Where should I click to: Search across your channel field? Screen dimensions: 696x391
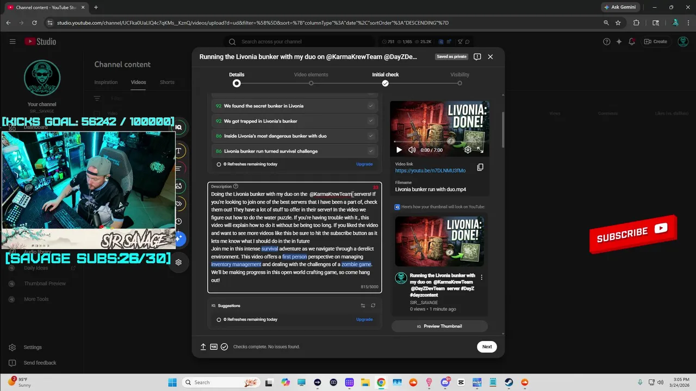click(300, 42)
